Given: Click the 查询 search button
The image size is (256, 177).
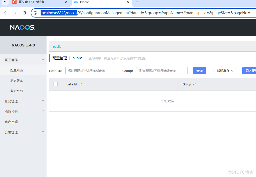Looking at the screenshot, I should pos(199,70).
